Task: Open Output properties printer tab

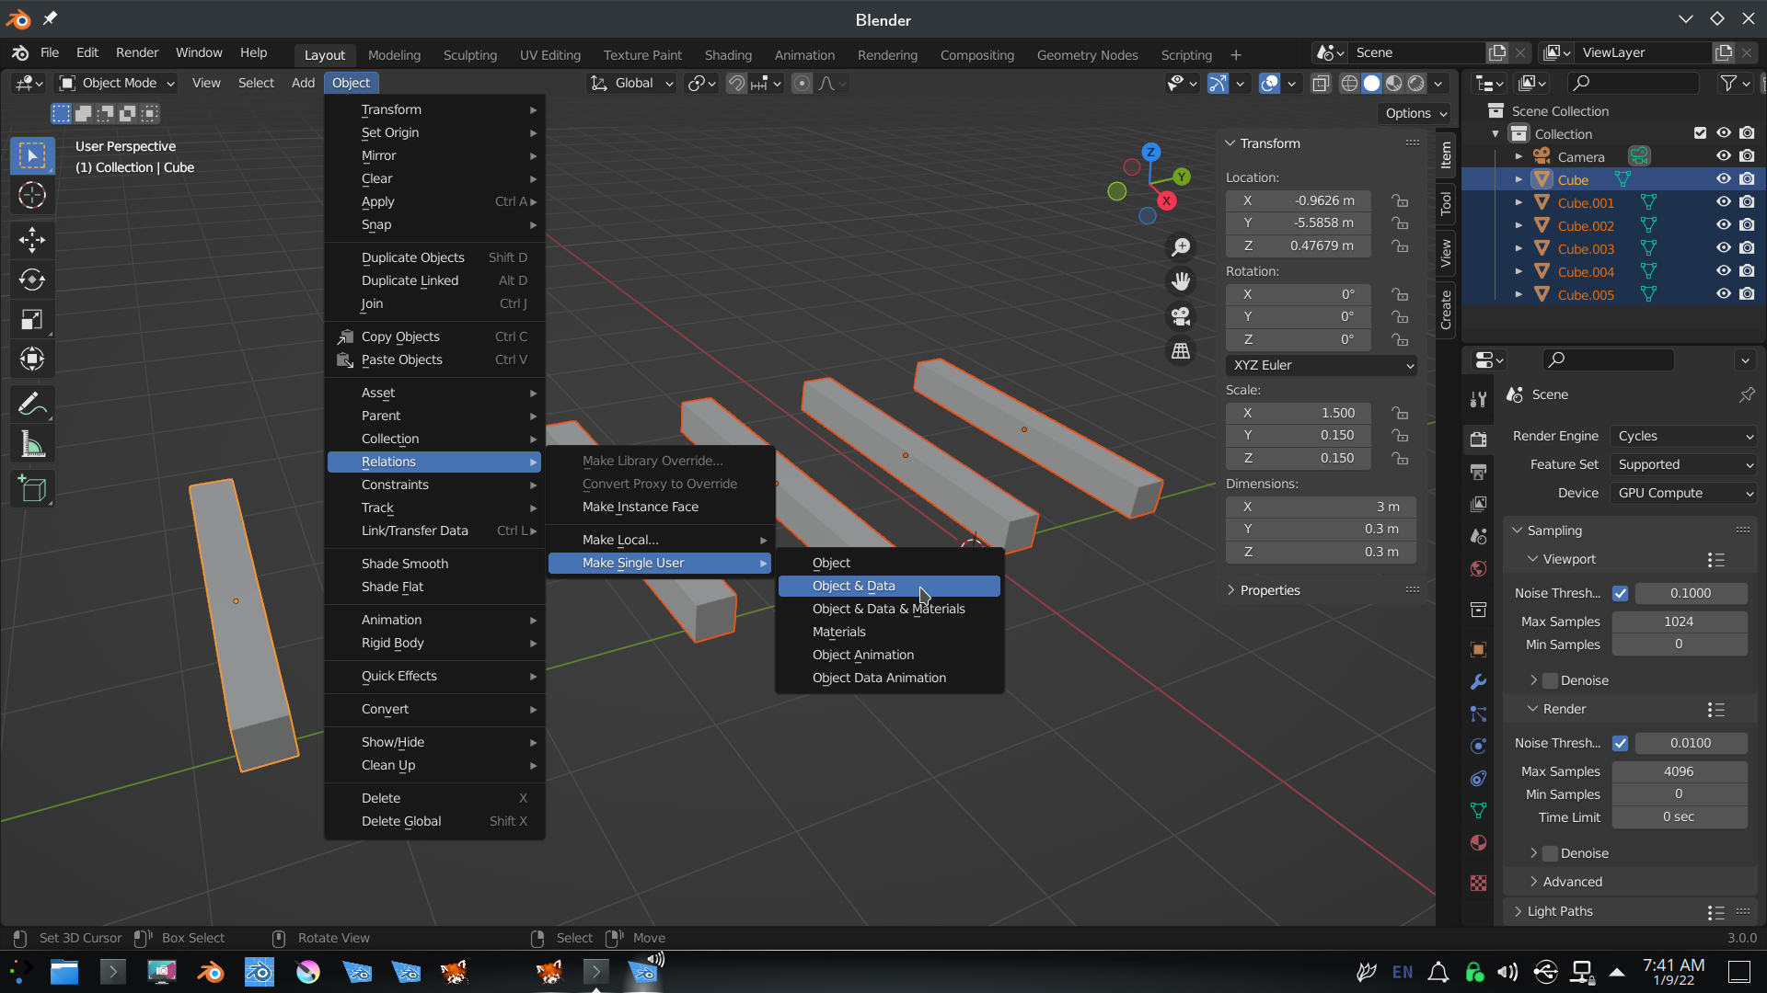Action: (1478, 472)
